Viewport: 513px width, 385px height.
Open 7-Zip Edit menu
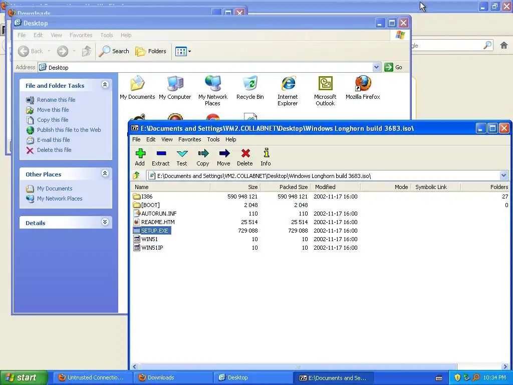click(151, 139)
